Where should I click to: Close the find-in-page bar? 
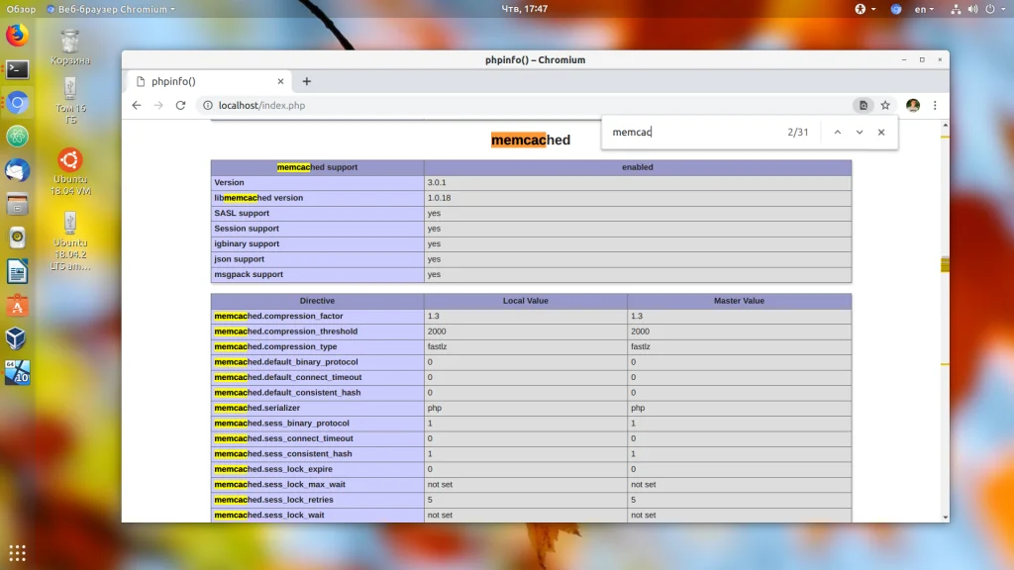(x=880, y=132)
